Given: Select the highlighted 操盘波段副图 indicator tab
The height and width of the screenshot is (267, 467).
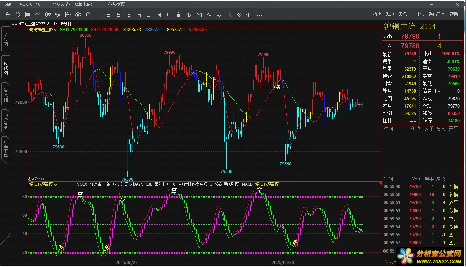Looking at the screenshot, I should point(267,184).
